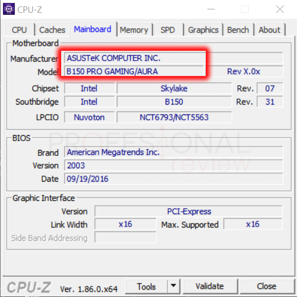Screen dimensions: 297x297
Task: Select the LPCIO Nuvoton field
Action: point(89,117)
